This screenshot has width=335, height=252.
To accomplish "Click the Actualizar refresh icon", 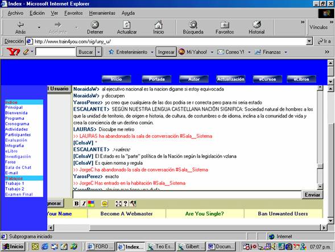I will pyautogui.click(x=127, y=25).
